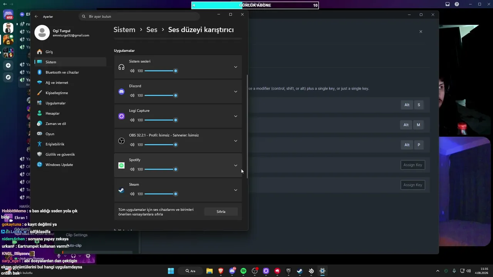Adjust the Steam volume slider

coord(161,194)
